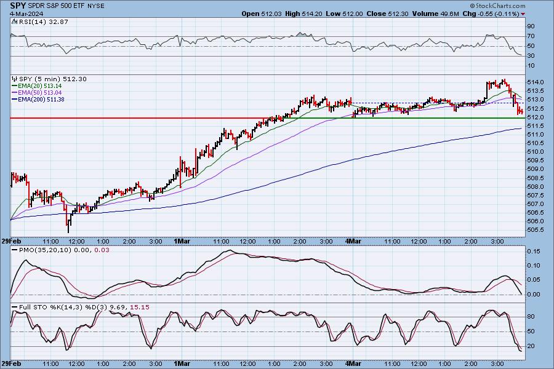Click the 29Feb label under price panel
Screen dimensions: 554x369
[x=11, y=242]
